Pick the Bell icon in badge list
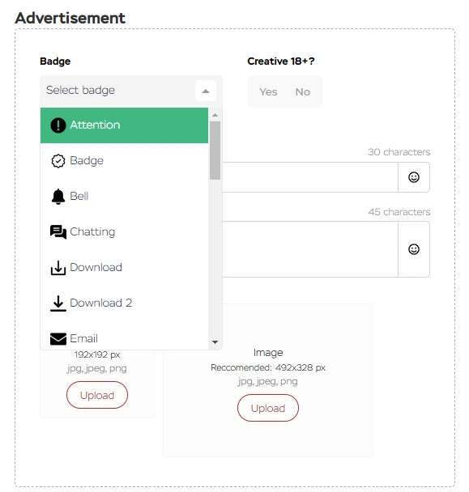This screenshot has height=492, width=469. click(x=58, y=197)
